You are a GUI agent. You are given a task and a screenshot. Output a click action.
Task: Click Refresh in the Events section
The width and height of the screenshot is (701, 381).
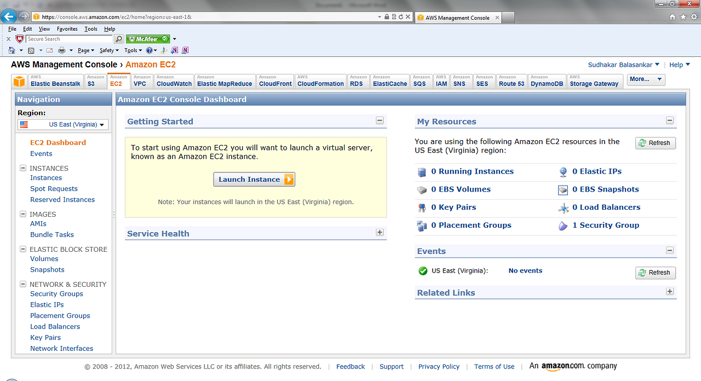tap(656, 273)
